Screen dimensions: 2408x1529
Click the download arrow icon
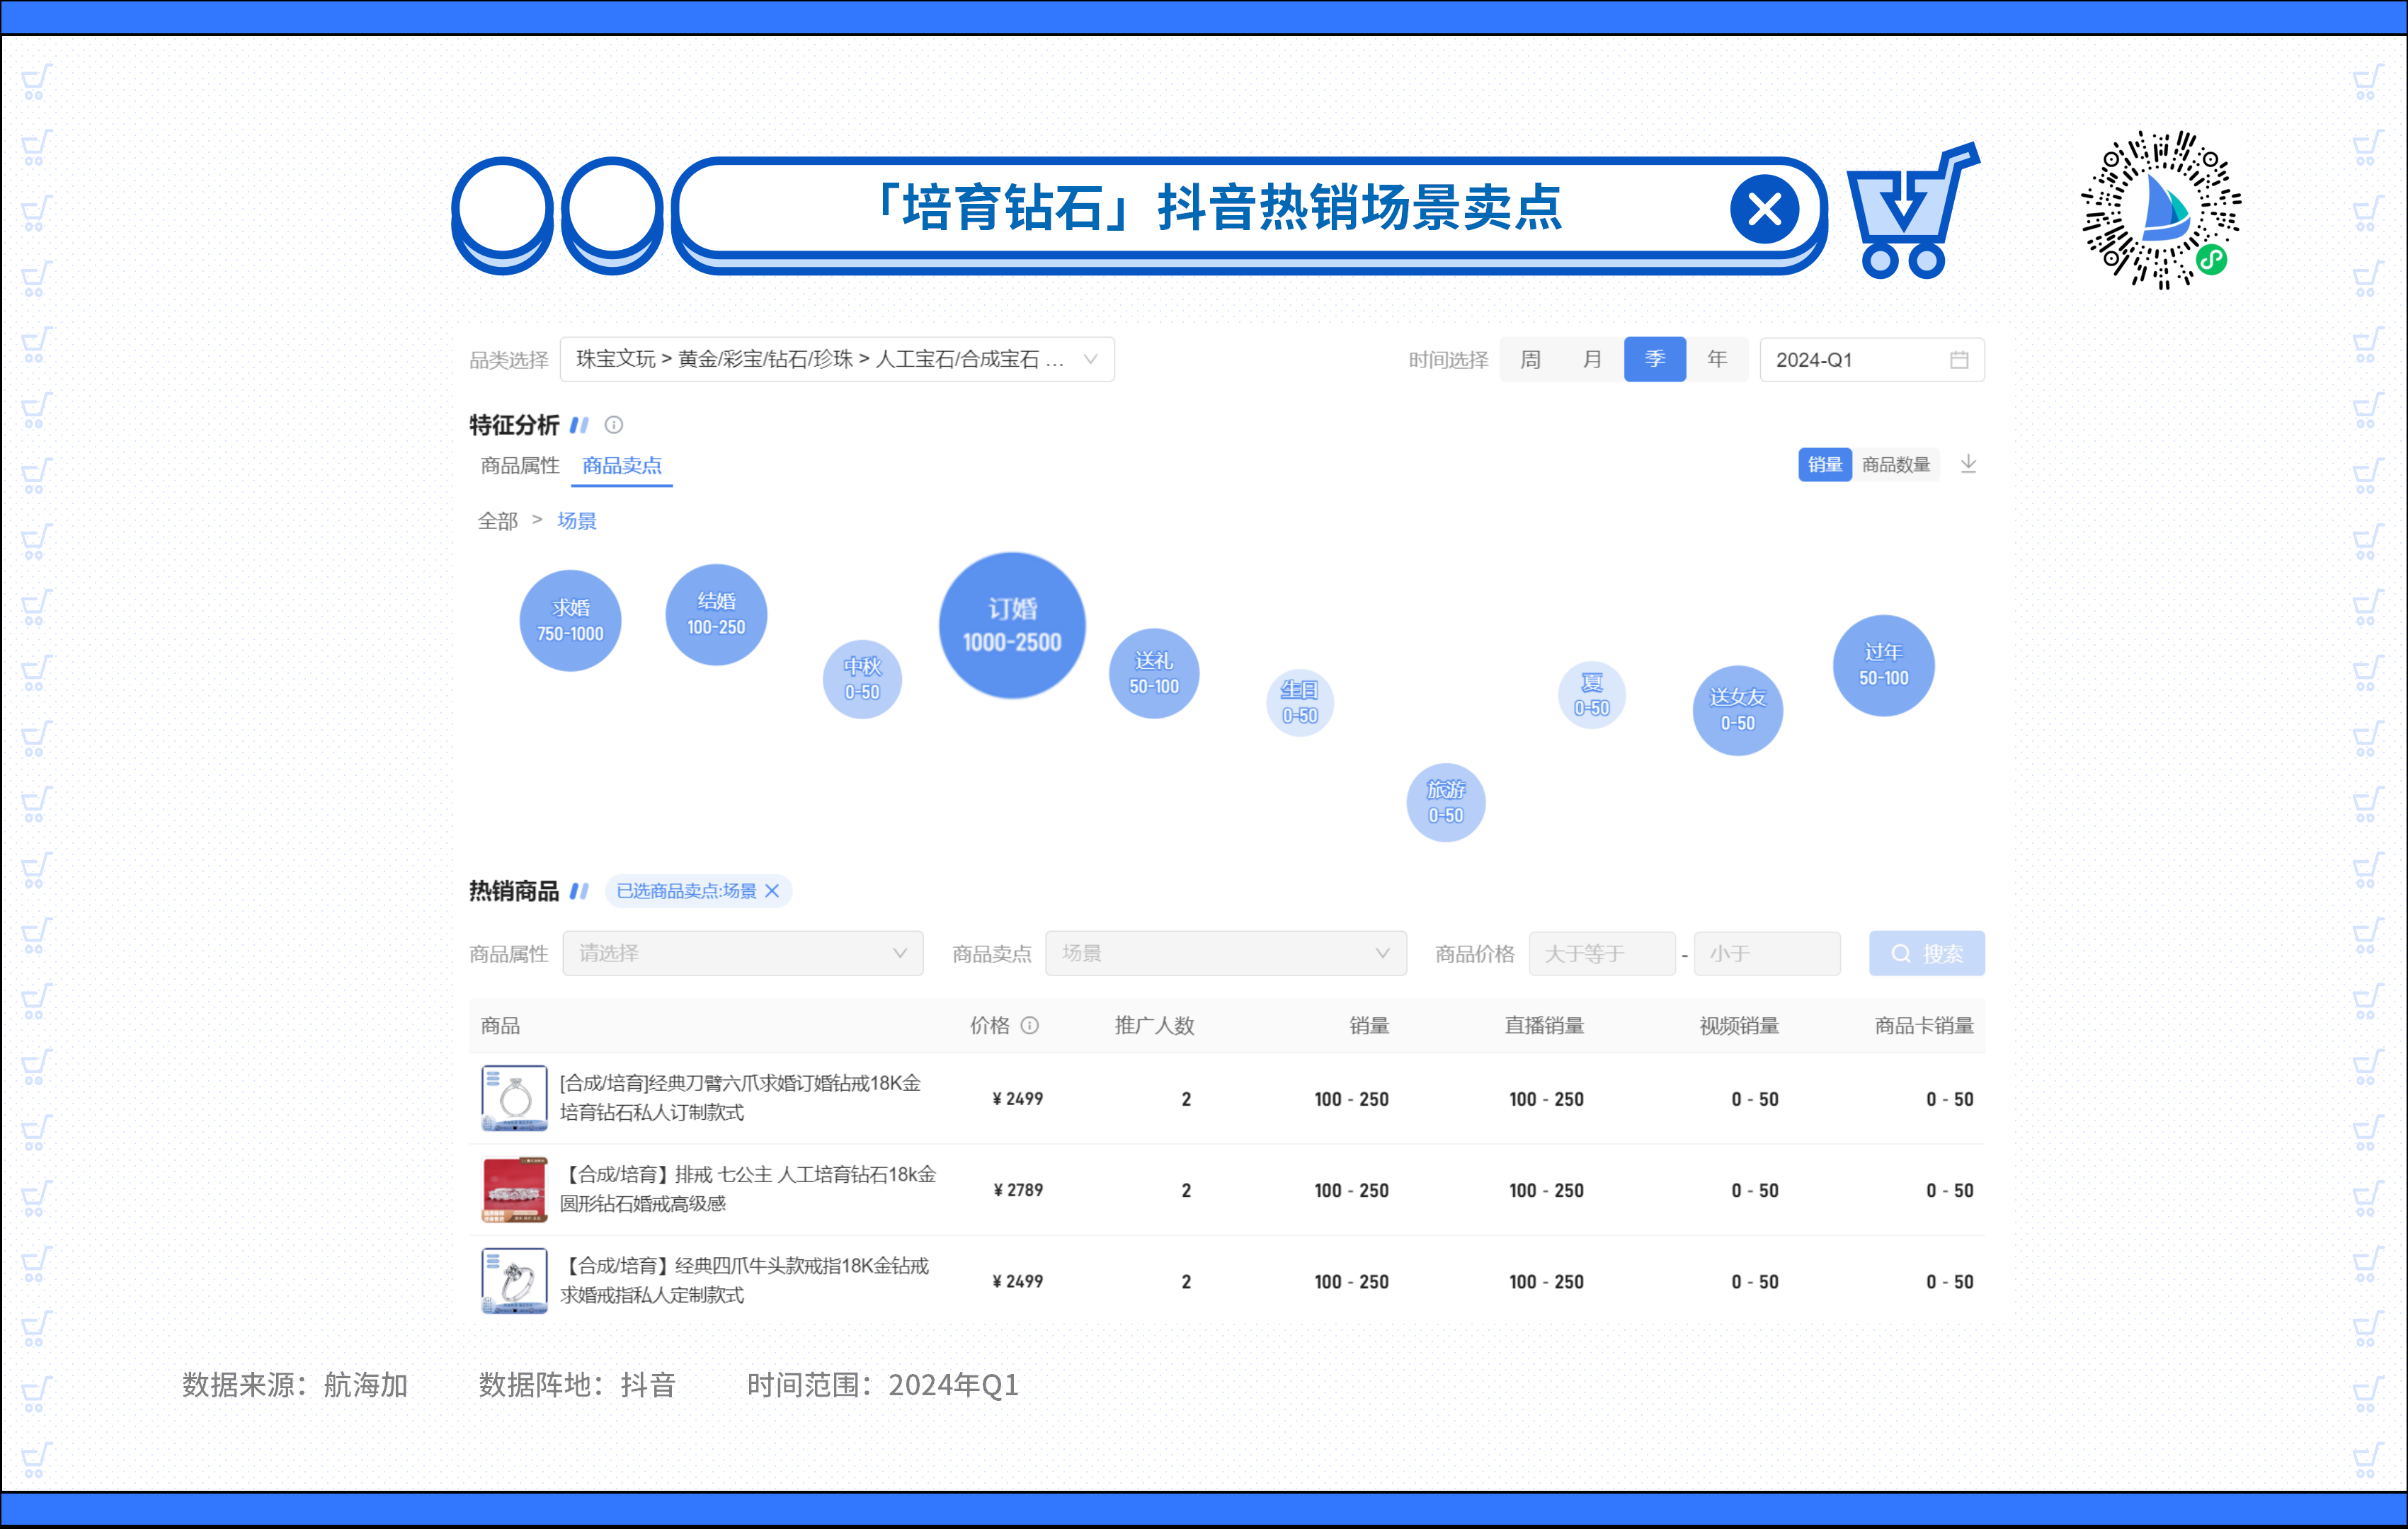tap(1967, 464)
